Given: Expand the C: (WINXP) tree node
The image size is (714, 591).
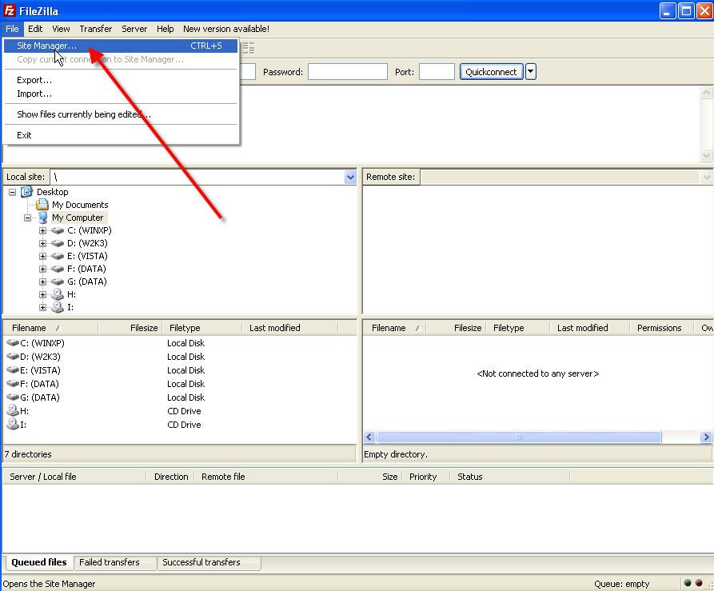Looking at the screenshot, I should click(x=43, y=231).
